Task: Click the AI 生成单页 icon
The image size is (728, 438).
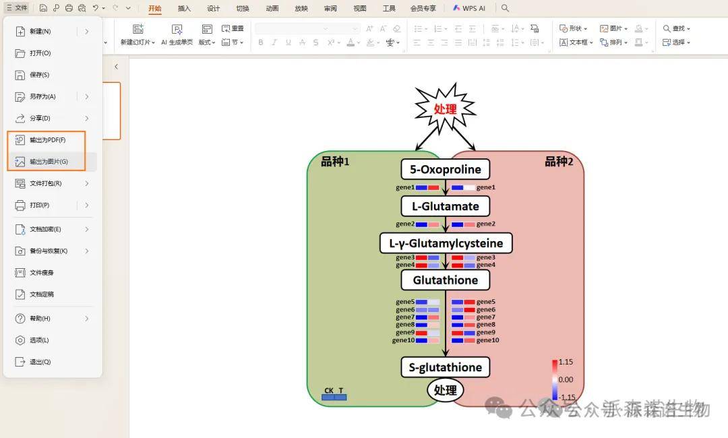Action: pyautogui.click(x=177, y=30)
